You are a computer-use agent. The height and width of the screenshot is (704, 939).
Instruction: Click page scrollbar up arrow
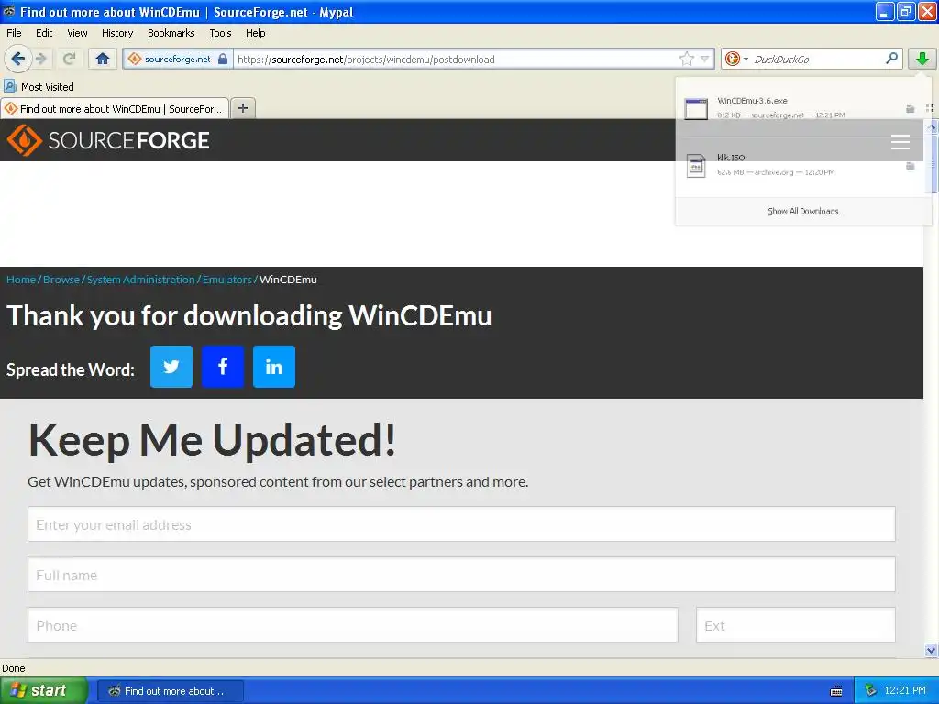(932, 126)
